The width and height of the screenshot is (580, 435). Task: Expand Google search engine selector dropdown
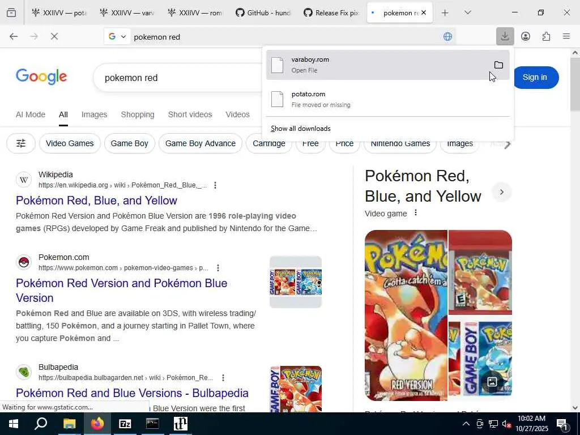coord(117,36)
